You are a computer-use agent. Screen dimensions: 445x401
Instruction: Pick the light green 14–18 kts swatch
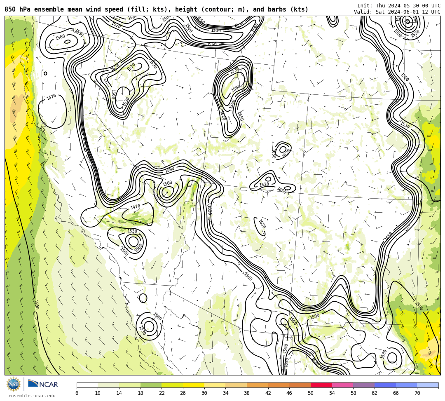130,385
